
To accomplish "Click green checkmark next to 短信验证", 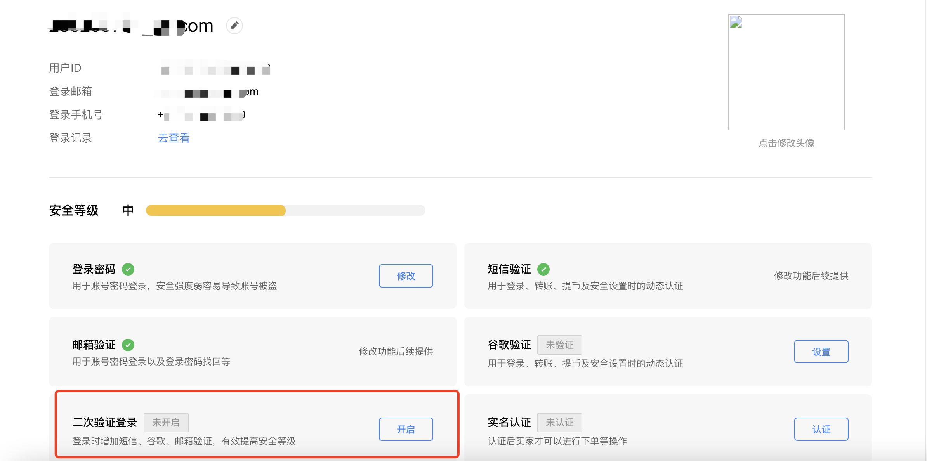I will pos(543,269).
